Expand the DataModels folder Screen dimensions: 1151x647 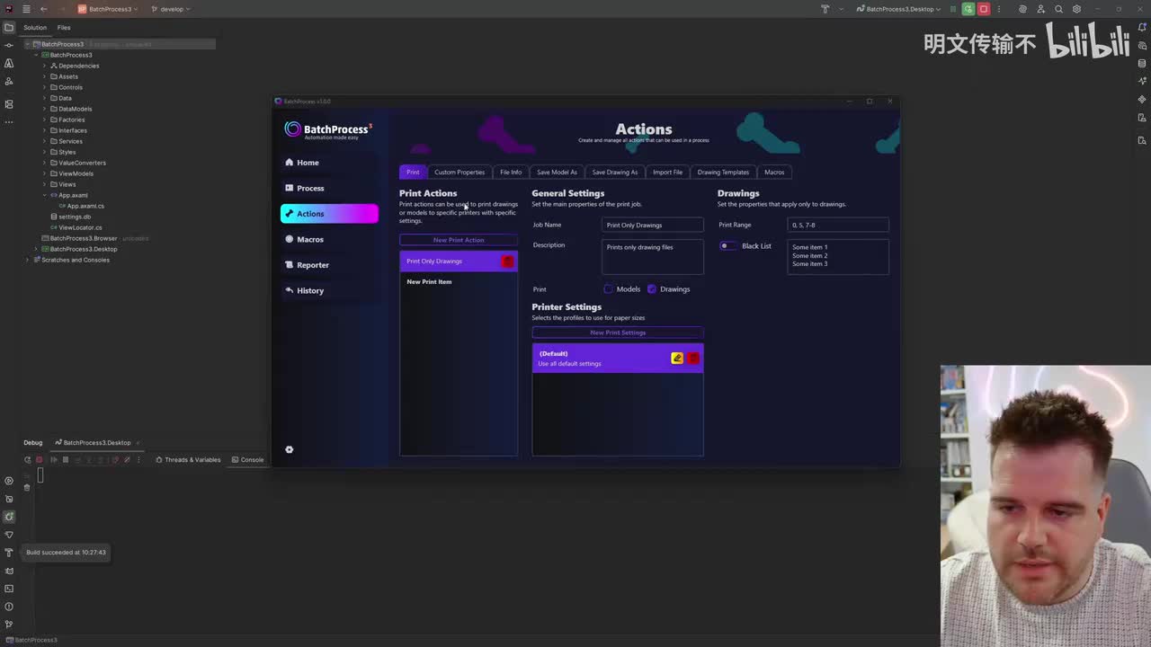click(44, 109)
